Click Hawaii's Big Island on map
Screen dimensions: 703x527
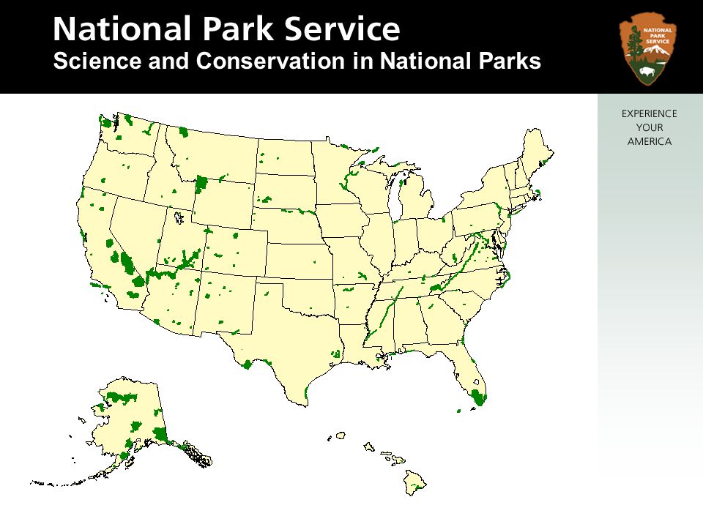click(x=414, y=482)
